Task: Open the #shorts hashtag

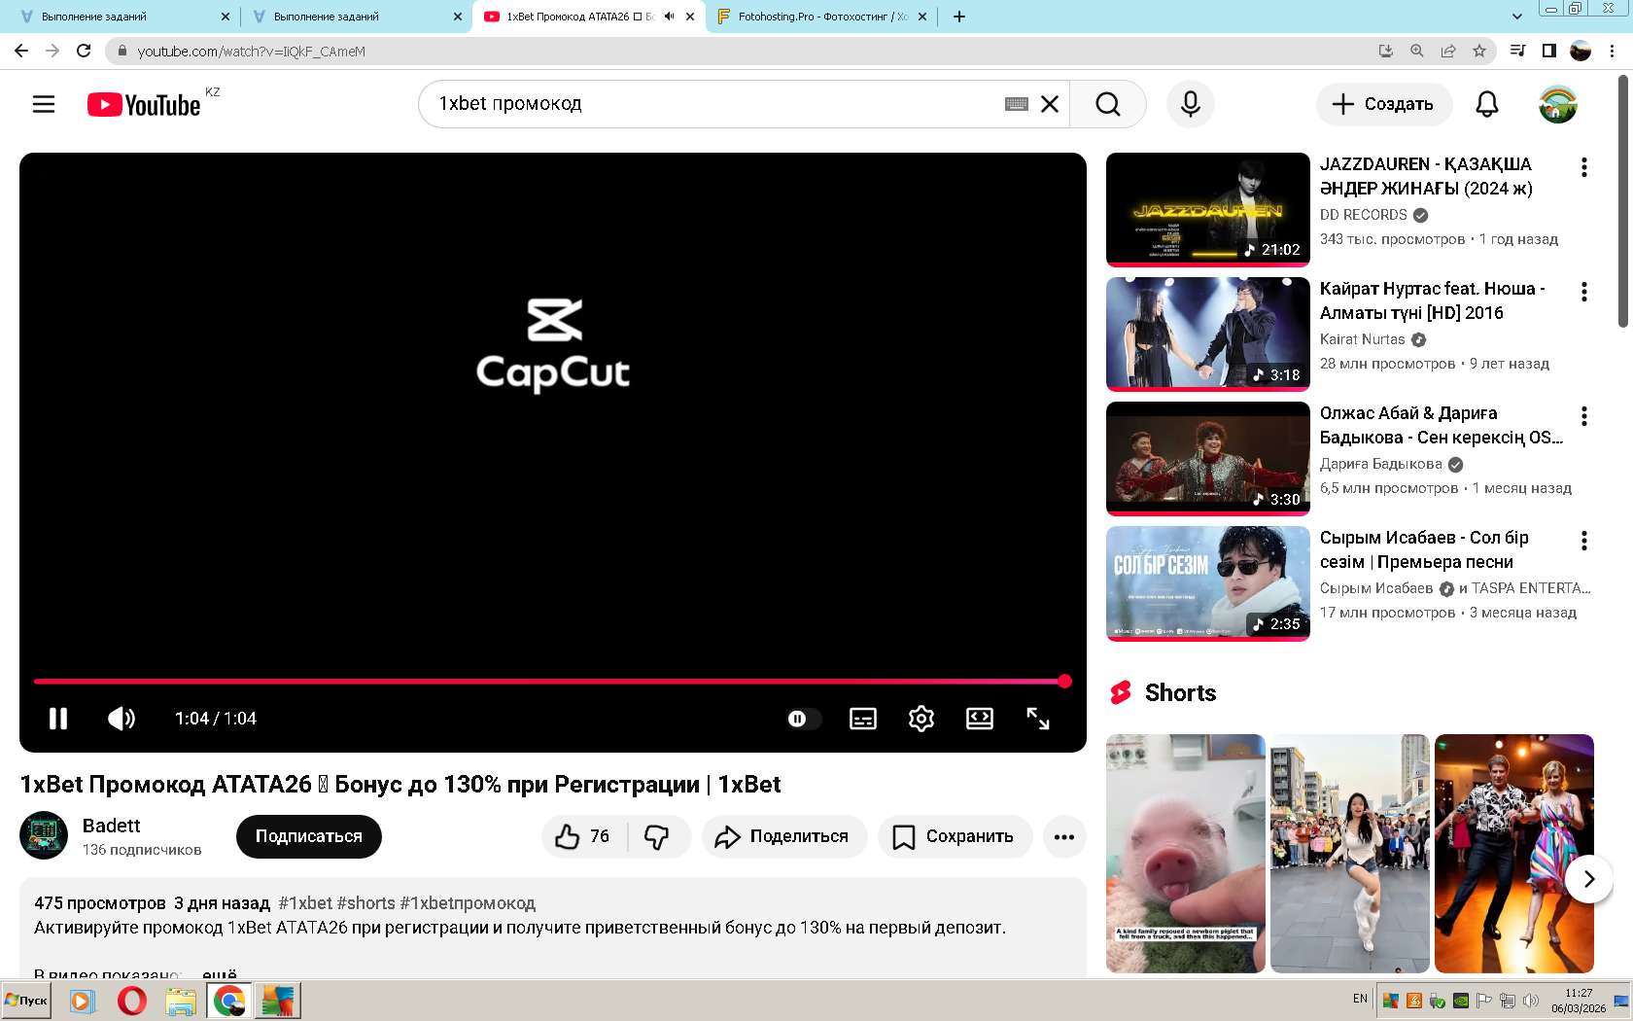Action: pos(366,903)
